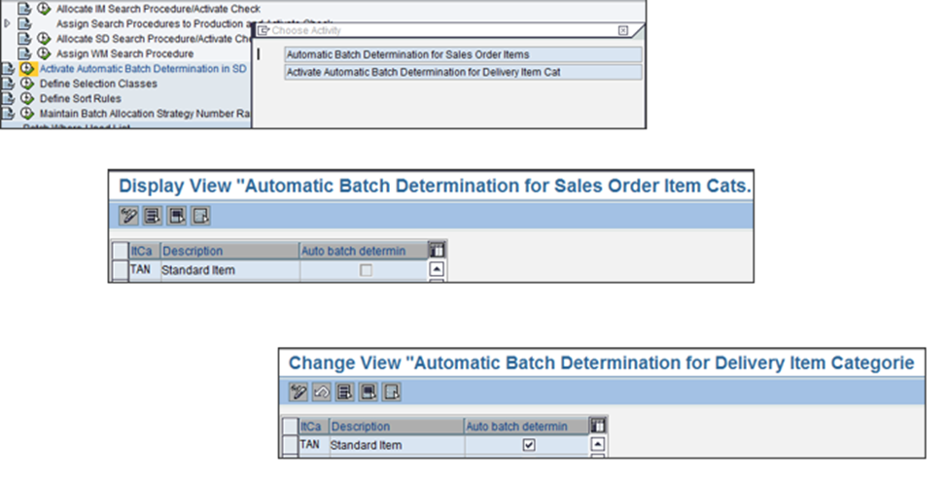Click TAN cell in Display View table
This screenshot has width=948, height=478.
point(145,270)
